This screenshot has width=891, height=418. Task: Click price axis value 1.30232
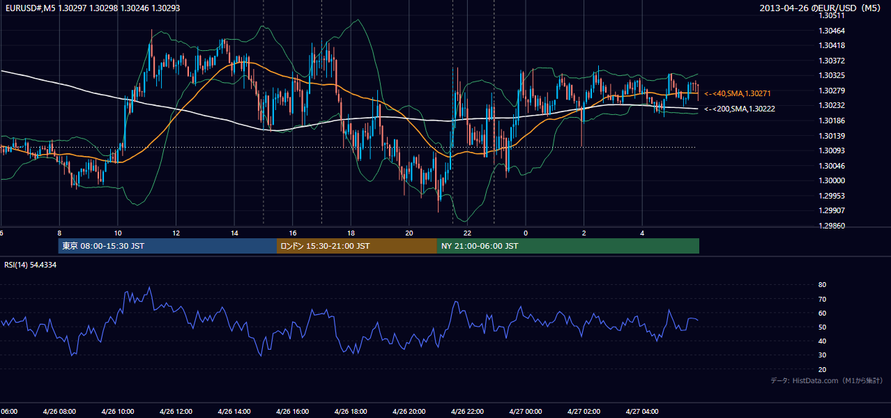832,105
